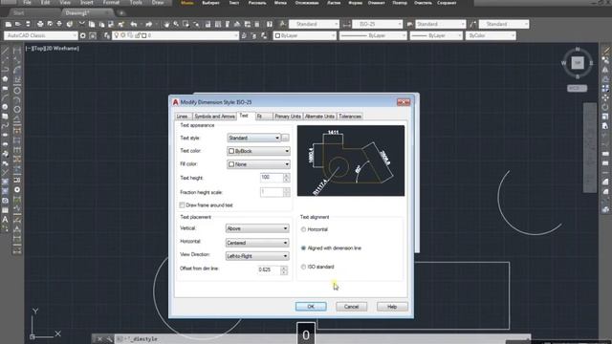Open the layer list dropdown
Image resolution: width=612 pixels, height=344 pixels.
point(175,35)
